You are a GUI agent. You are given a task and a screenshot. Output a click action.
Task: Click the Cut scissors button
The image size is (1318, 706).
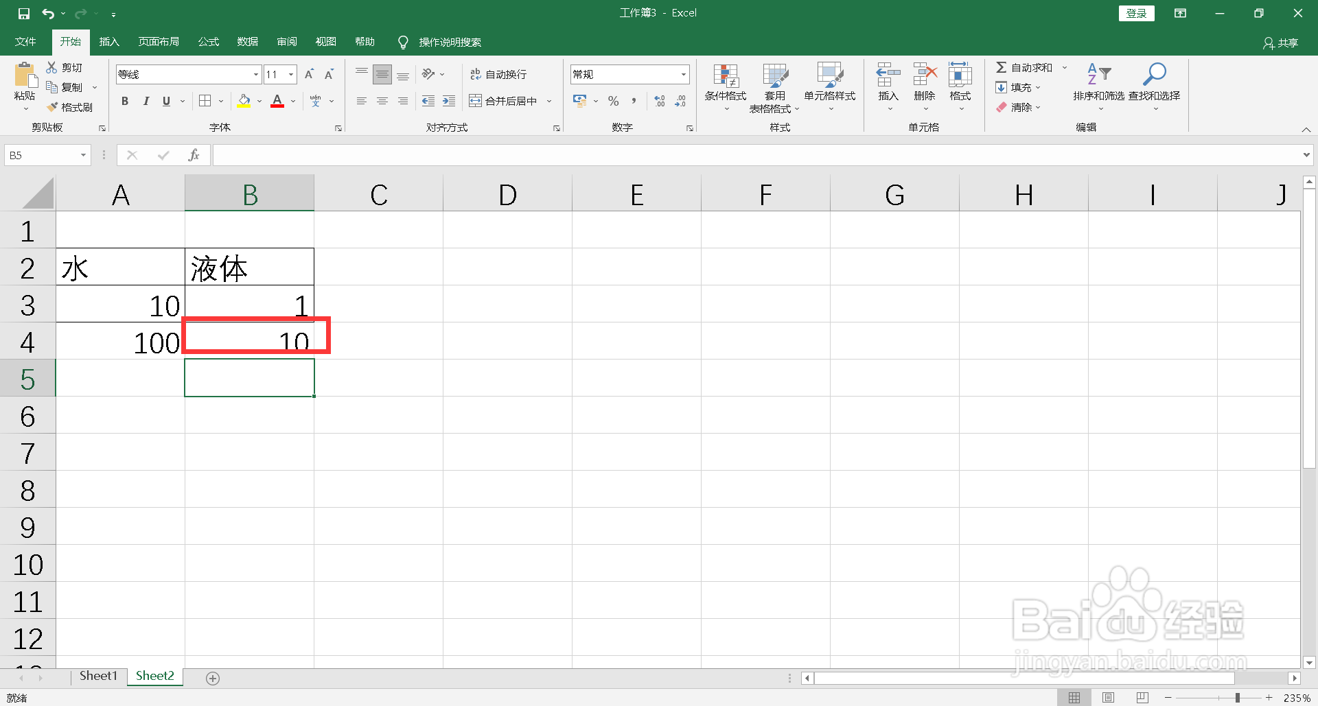(65, 67)
